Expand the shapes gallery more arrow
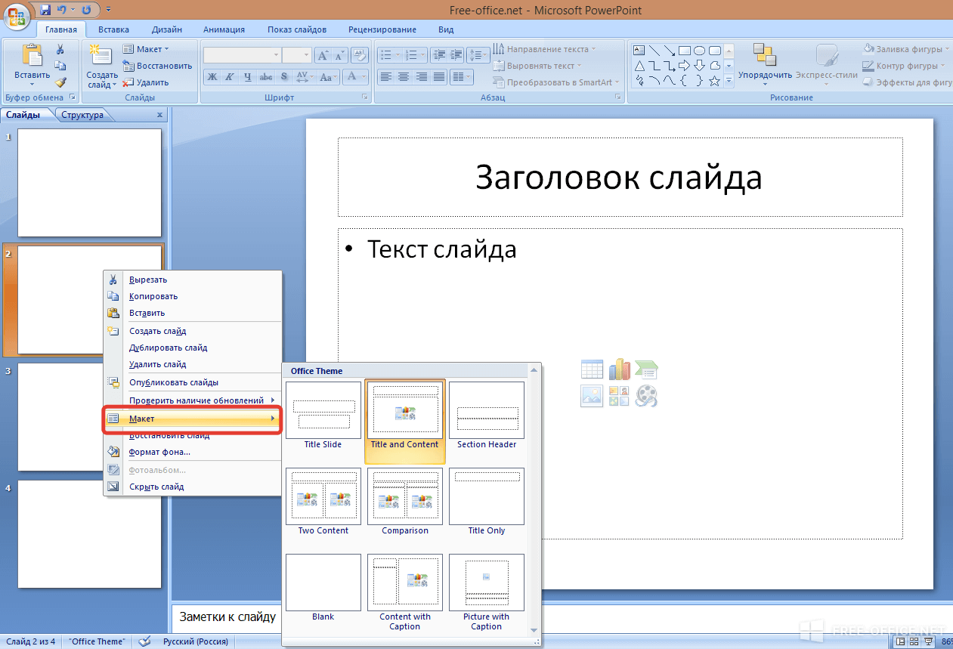The width and height of the screenshot is (953, 649). (x=729, y=81)
